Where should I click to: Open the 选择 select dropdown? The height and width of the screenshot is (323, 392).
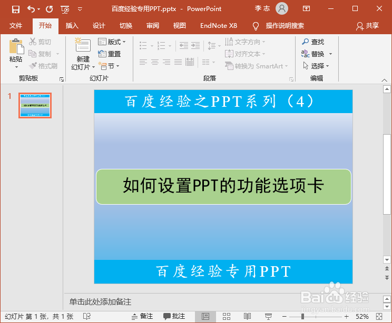pyautogui.click(x=316, y=66)
